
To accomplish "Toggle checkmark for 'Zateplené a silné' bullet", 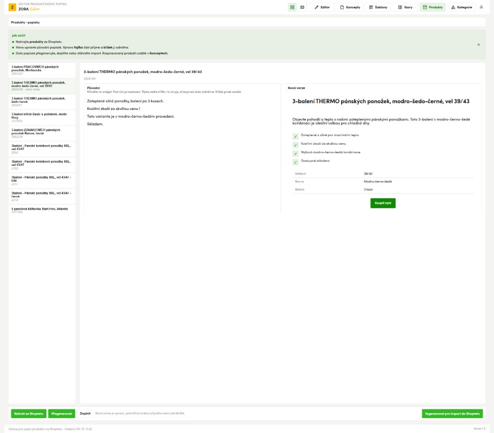I will [295, 136].
